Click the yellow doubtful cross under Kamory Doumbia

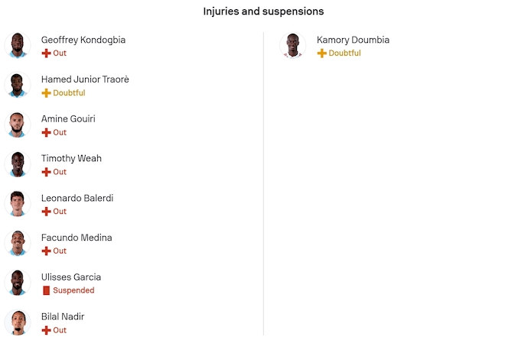pyautogui.click(x=321, y=53)
